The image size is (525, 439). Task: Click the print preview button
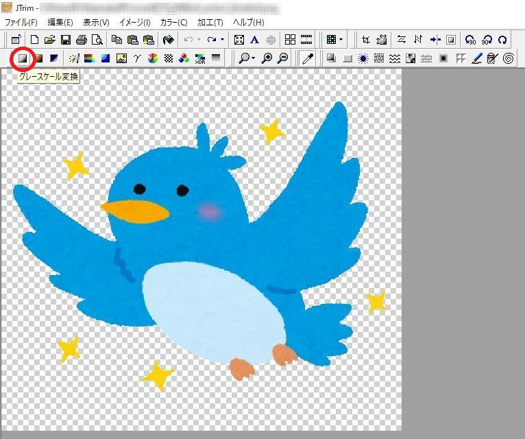pyautogui.click(x=97, y=40)
